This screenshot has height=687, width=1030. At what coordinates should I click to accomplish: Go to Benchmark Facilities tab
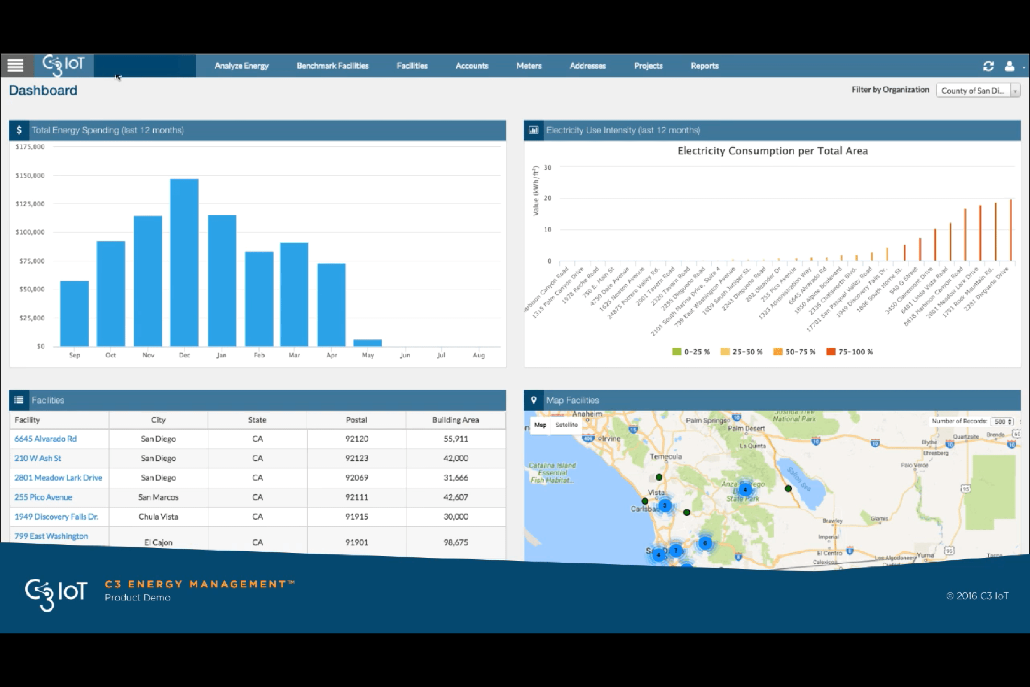pos(332,66)
